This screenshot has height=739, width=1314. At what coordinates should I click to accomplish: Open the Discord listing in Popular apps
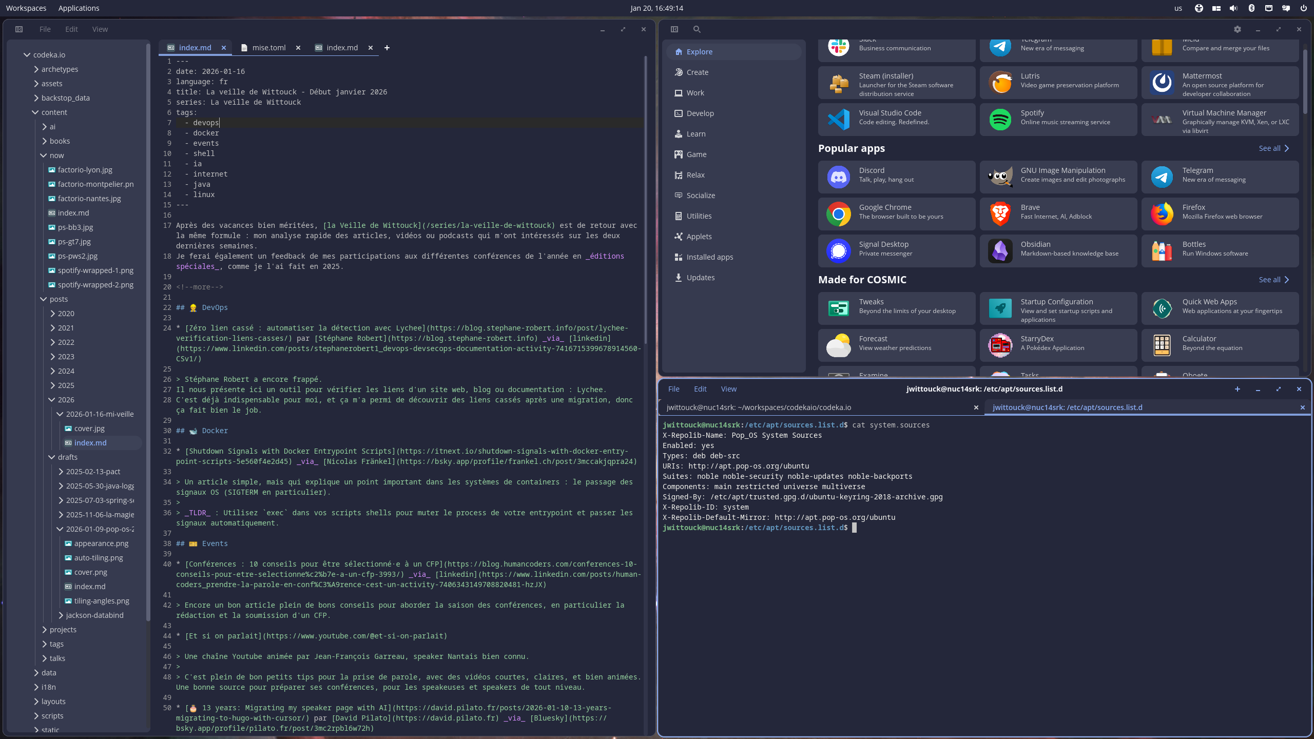[896, 177]
